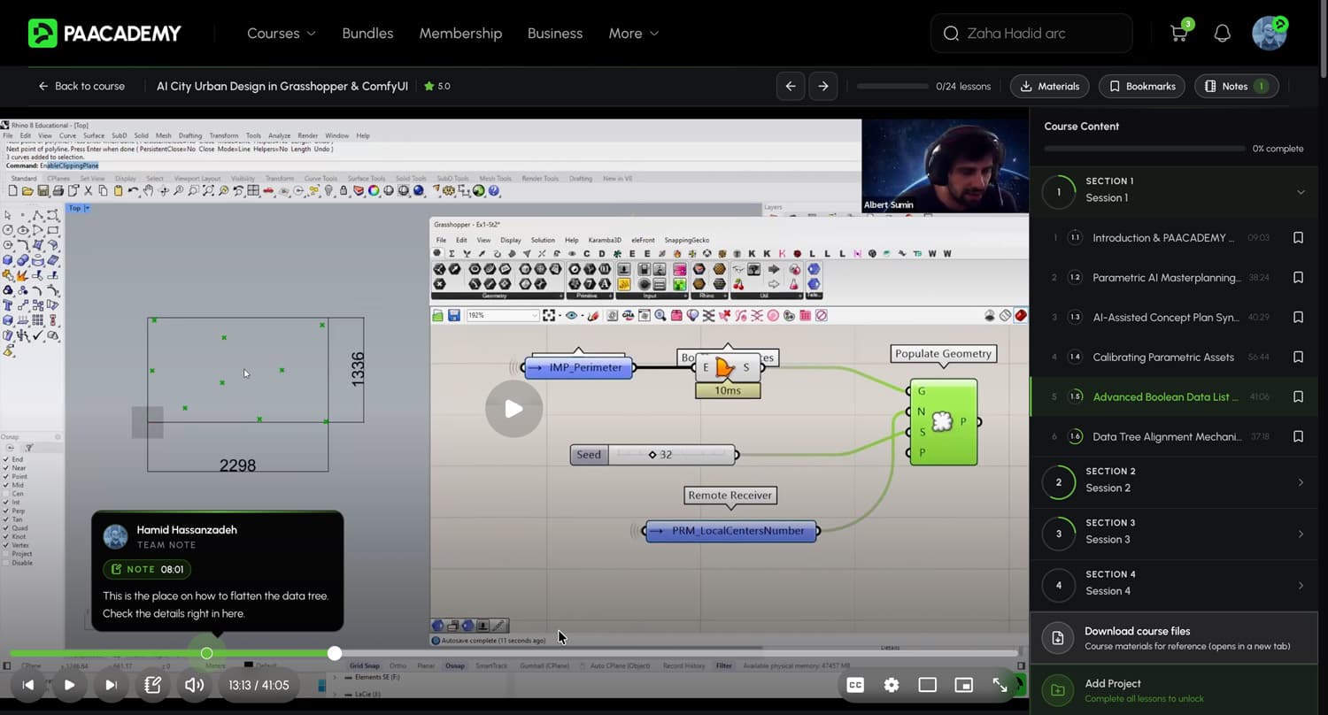Viewport: 1328px width, 715px height.
Task: Open the shopping cart icon
Action: pyautogui.click(x=1178, y=34)
